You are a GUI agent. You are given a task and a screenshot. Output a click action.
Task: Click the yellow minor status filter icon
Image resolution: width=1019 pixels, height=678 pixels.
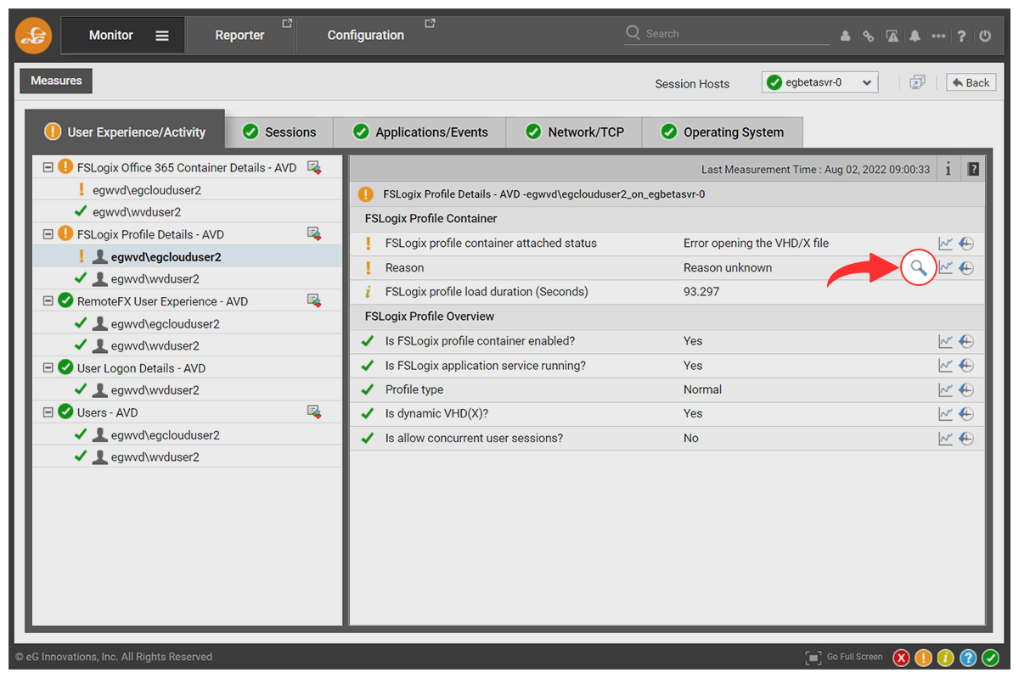click(945, 658)
